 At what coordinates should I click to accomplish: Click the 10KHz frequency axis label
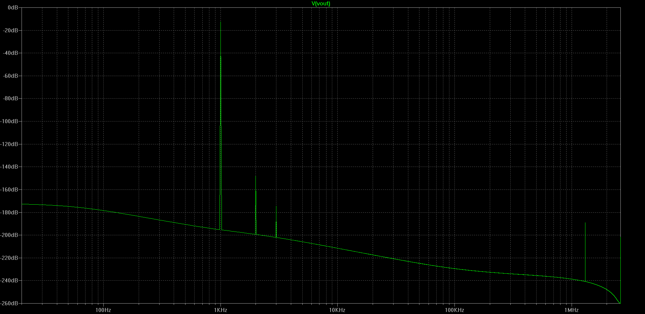point(337,310)
